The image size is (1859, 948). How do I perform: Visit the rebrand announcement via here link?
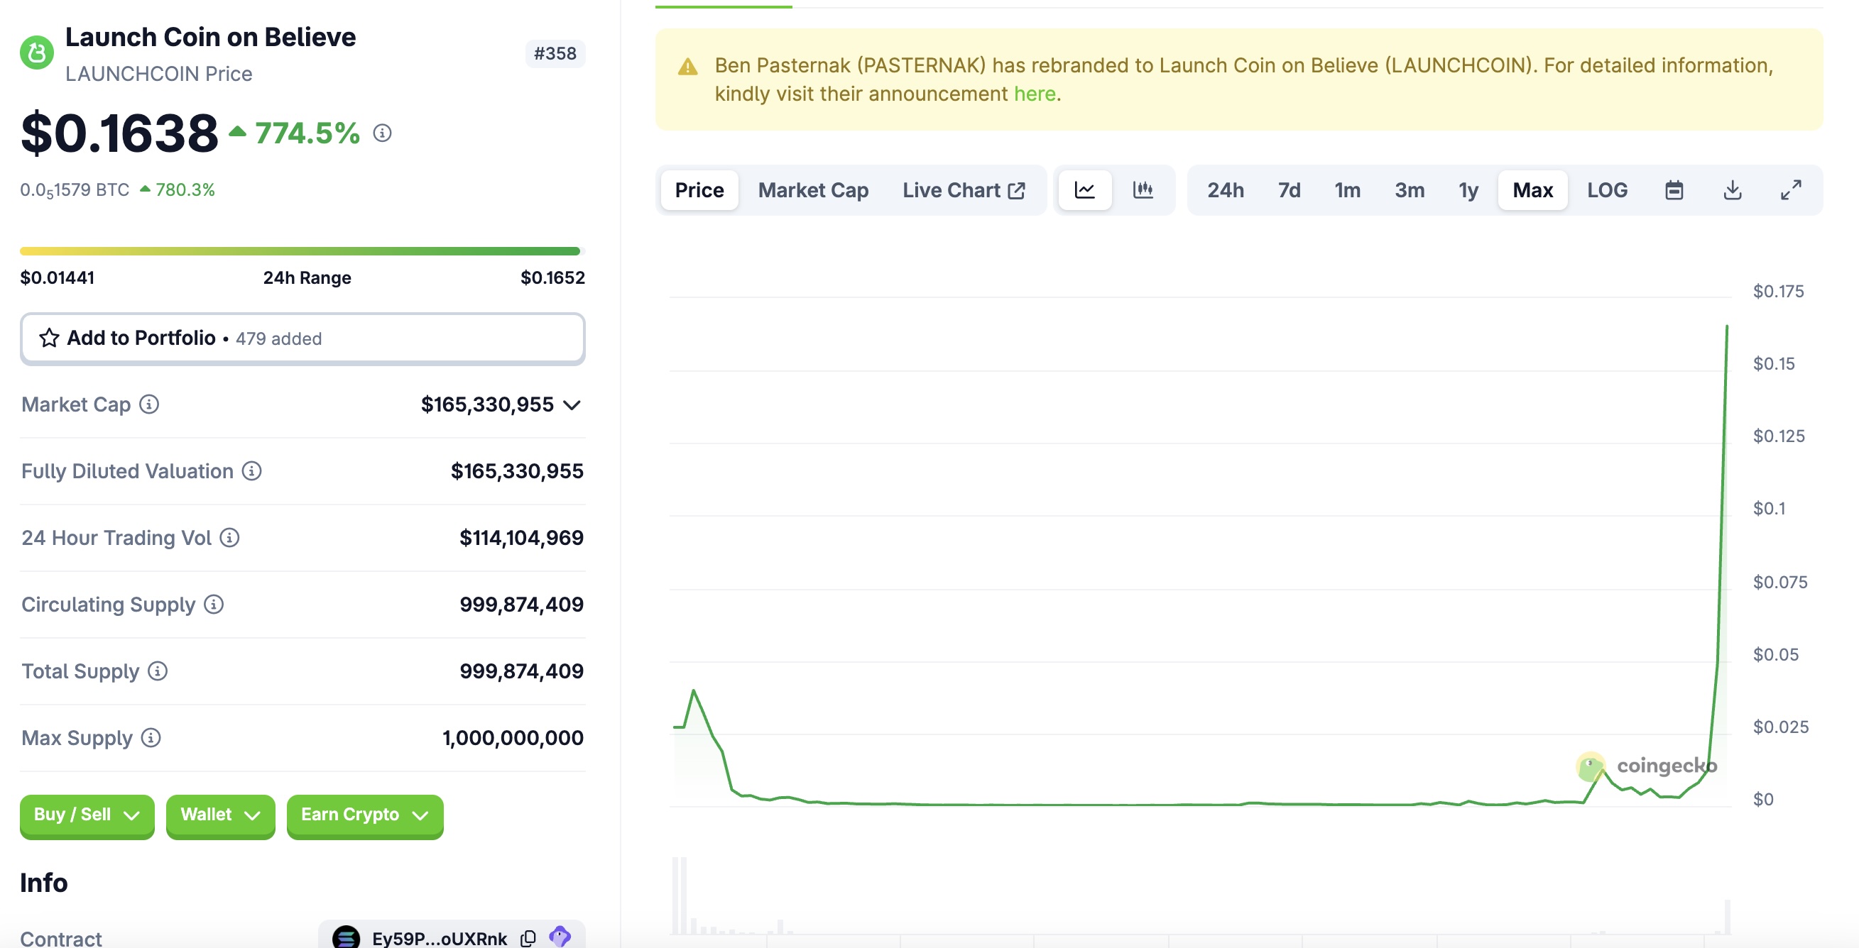[1034, 93]
